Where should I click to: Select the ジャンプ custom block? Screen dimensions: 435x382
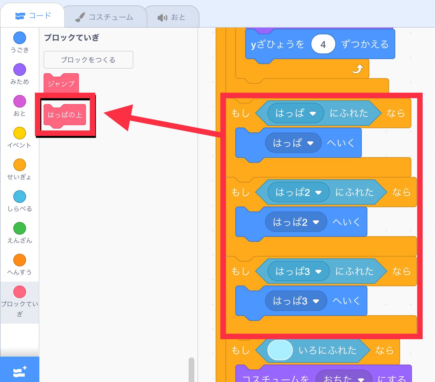coord(61,84)
